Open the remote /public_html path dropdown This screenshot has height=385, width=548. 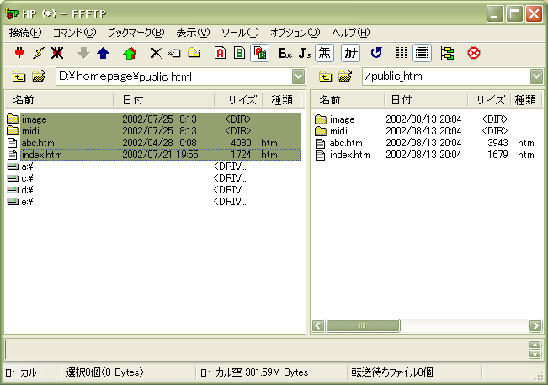[x=537, y=77]
